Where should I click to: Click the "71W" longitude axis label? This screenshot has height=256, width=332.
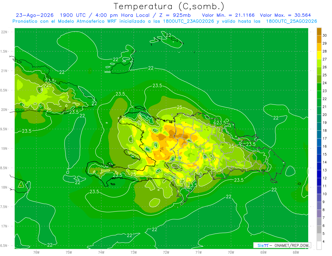click(198, 252)
